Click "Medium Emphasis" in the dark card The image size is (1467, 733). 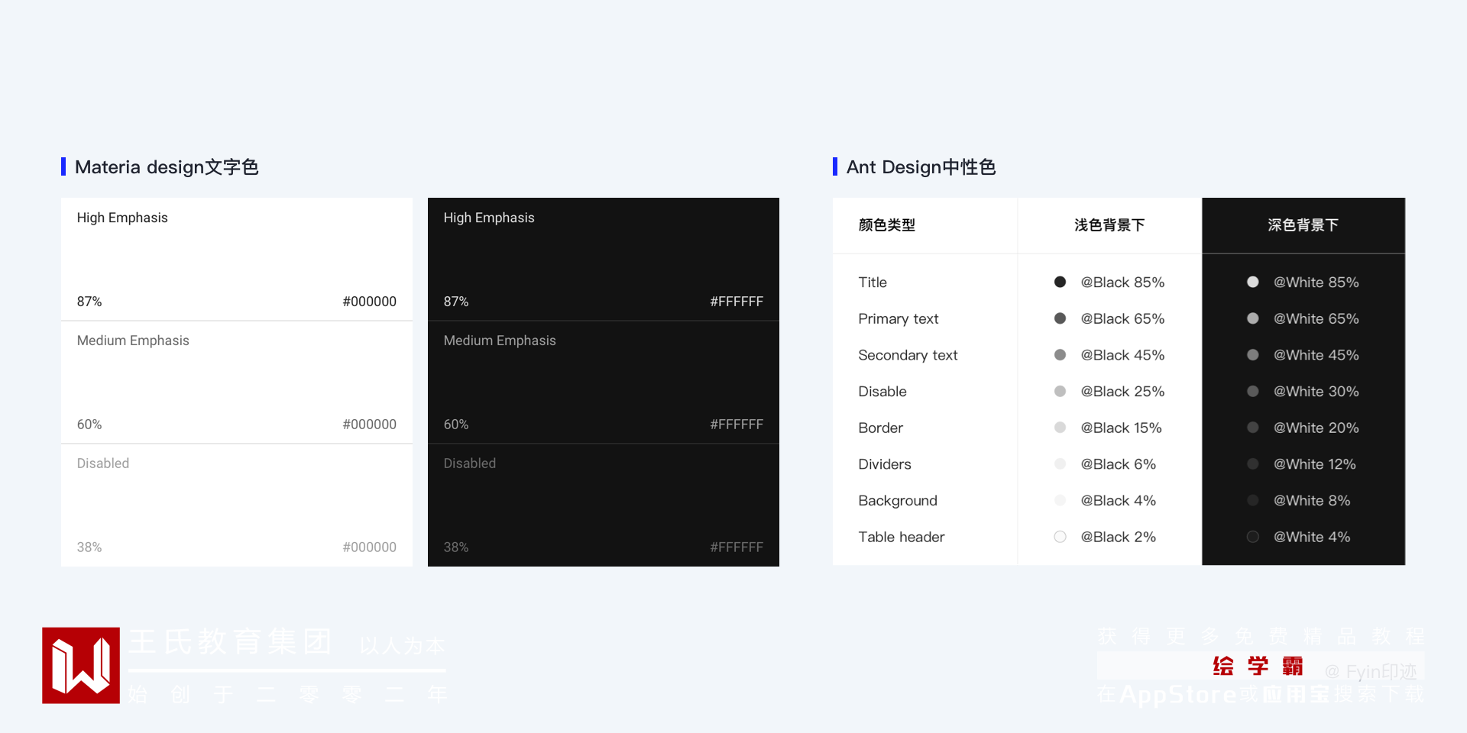[x=500, y=341]
